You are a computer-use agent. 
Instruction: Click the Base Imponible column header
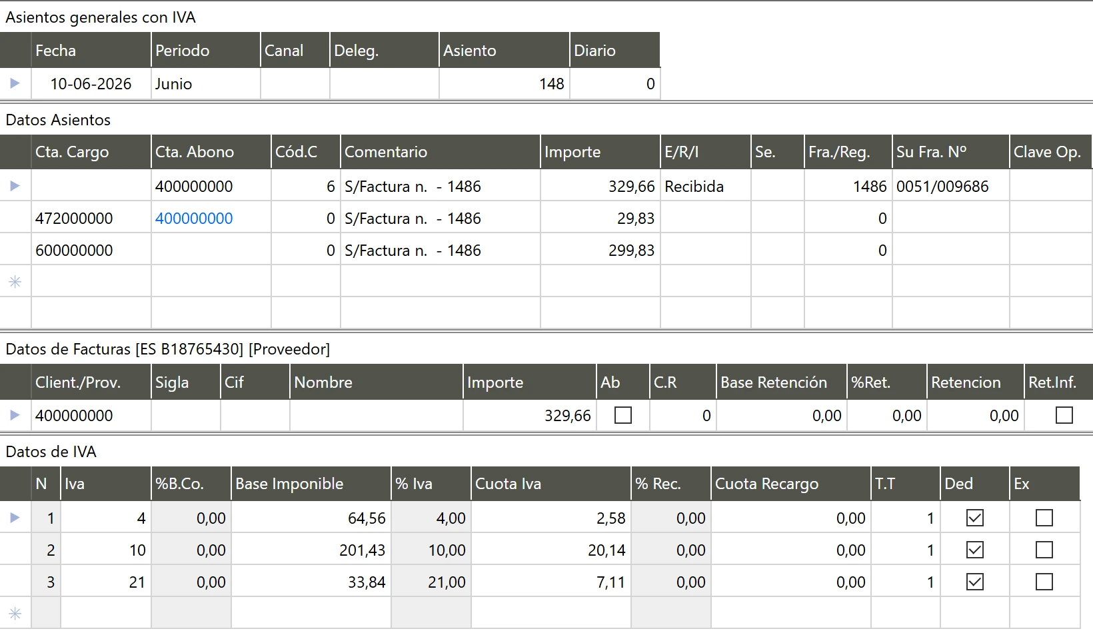(x=311, y=483)
